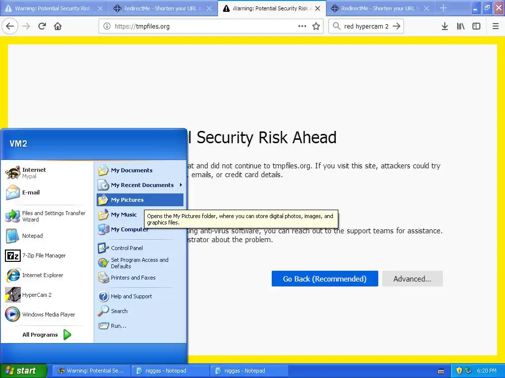Open My Pictures folder
The height and width of the screenshot is (378, 505).
click(x=140, y=200)
